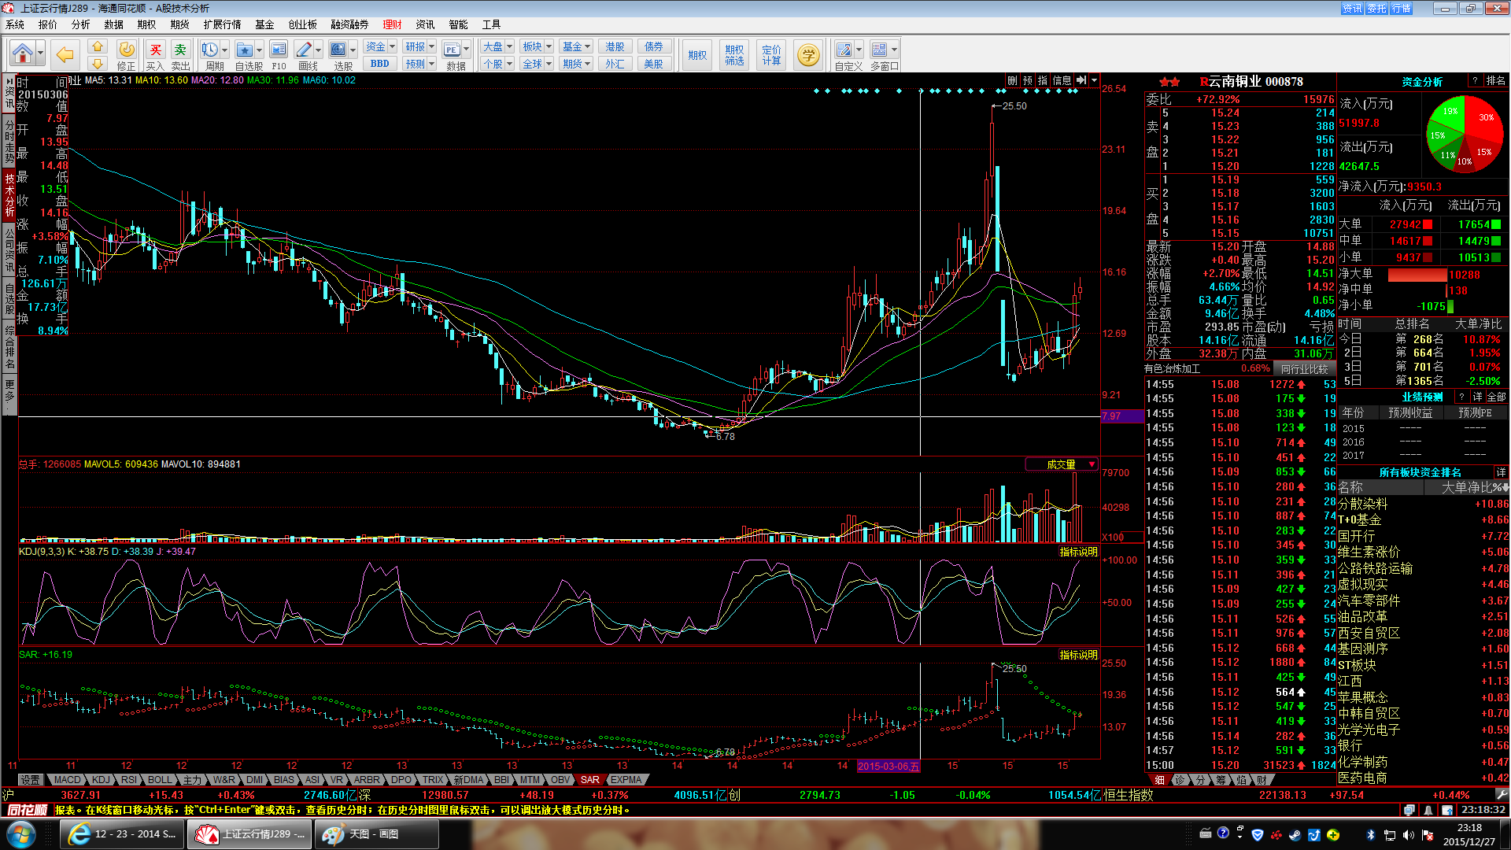Open the home page icon

click(x=22, y=54)
